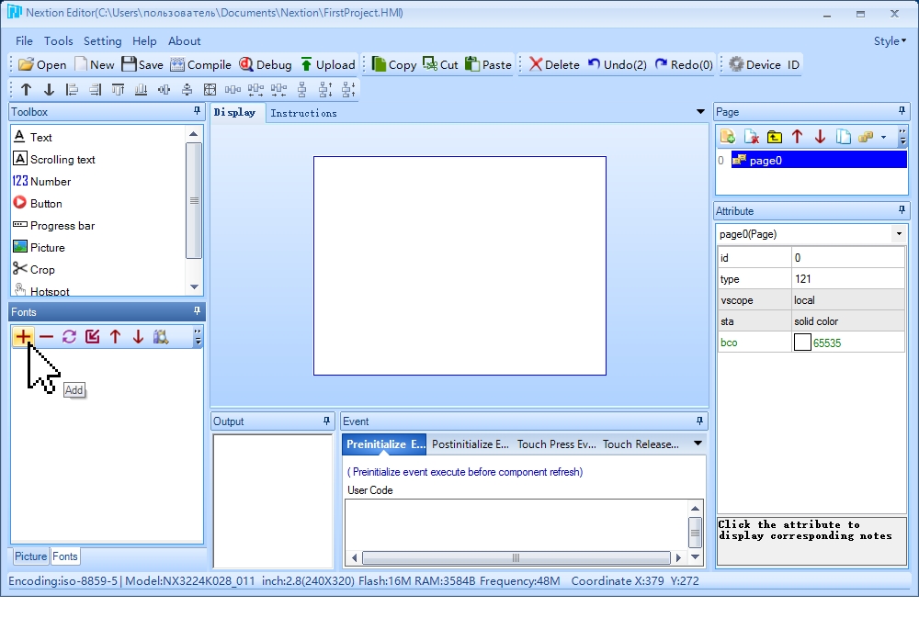Switch to the Postinitialize Event tab
Image resolution: width=919 pixels, height=629 pixels.
click(470, 444)
